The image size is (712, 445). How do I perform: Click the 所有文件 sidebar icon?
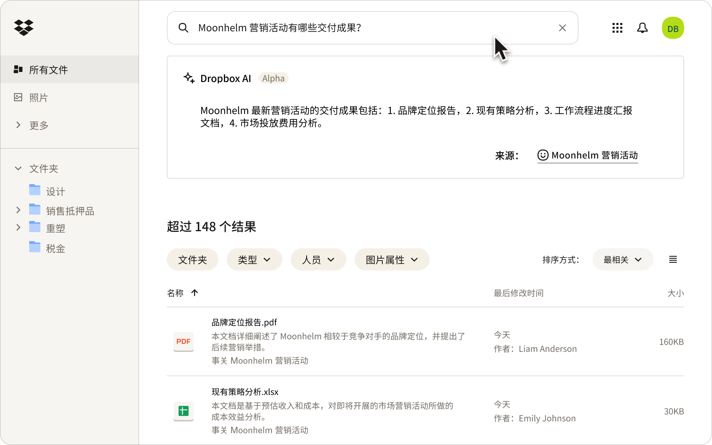click(x=18, y=70)
